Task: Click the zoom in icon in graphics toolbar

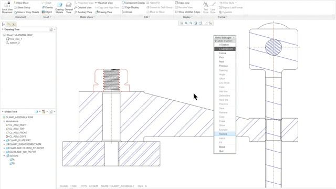Action: (186, 23)
